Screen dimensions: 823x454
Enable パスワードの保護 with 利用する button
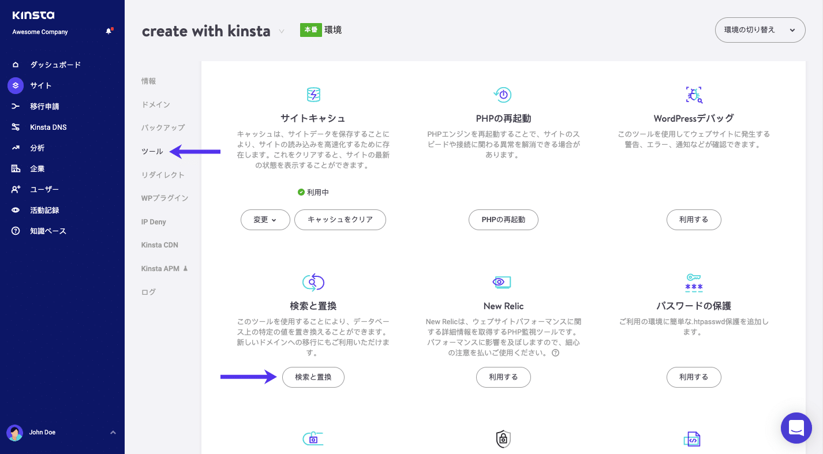tap(694, 377)
